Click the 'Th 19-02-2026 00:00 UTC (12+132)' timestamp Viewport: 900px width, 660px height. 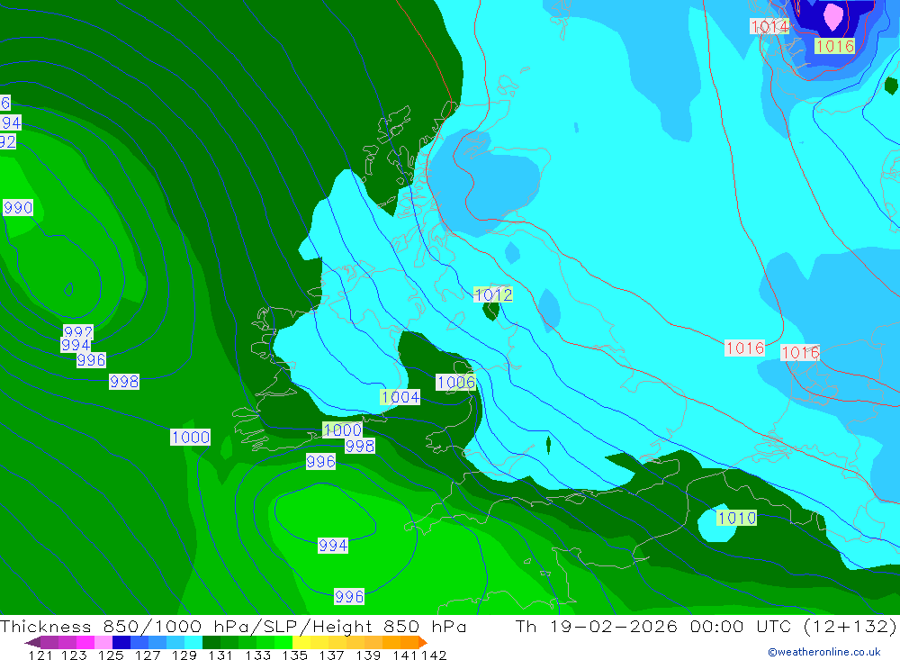(x=706, y=626)
